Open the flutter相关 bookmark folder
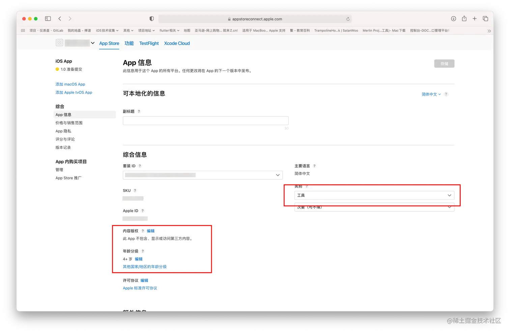Image resolution: width=510 pixels, height=333 pixels. 169,30
